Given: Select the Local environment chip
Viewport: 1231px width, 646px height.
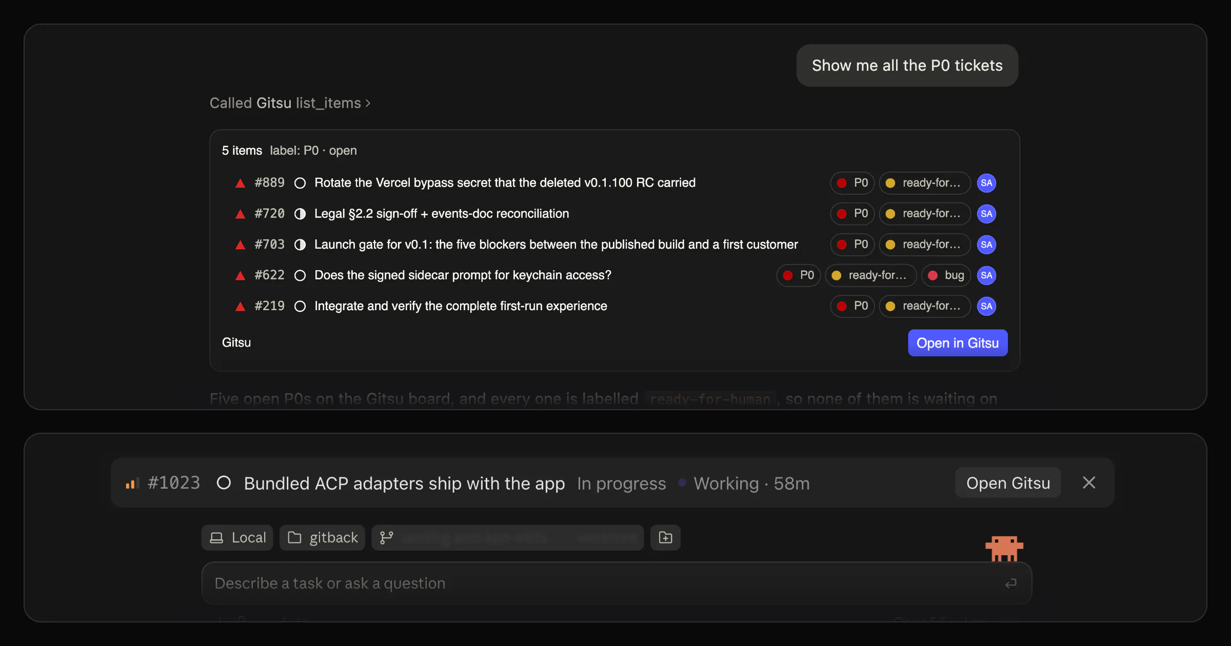Looking at the screenshot, I should 237,538.
